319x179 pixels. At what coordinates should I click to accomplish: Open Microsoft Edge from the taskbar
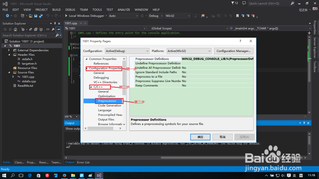click(30, 175)
